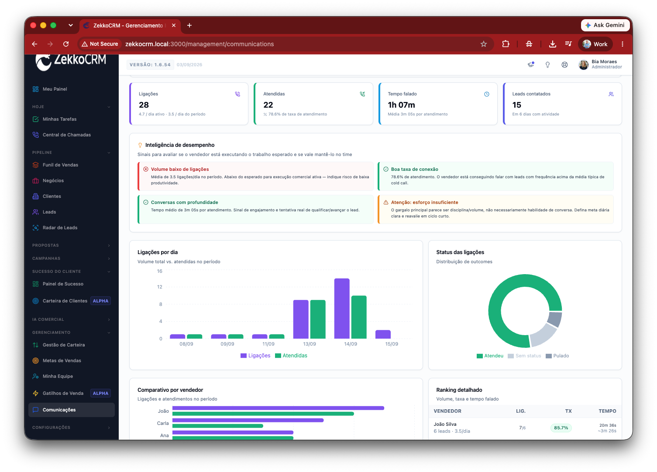Click the Carteira de Clientes target icon

(x=35, y=301)
